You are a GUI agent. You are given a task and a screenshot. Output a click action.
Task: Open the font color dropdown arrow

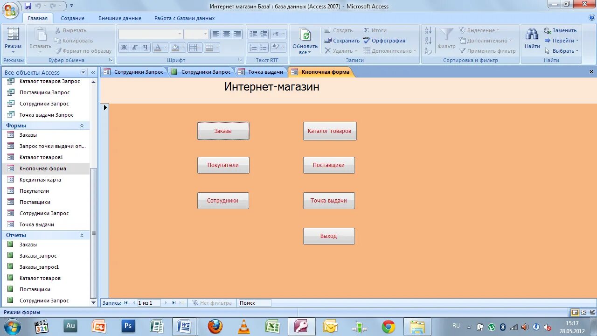pyautogui.click(x=165, y=47)
